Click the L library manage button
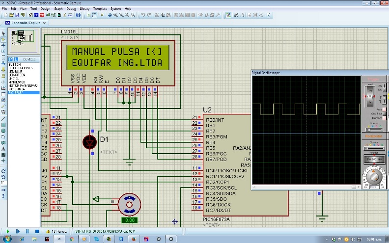Image resolution: width=389 pixels, height=243 pixels. (x=16, y=59)
